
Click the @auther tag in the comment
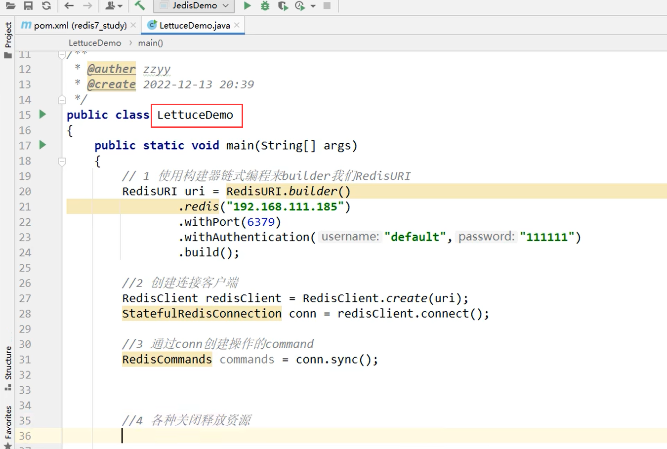(111, 69)
